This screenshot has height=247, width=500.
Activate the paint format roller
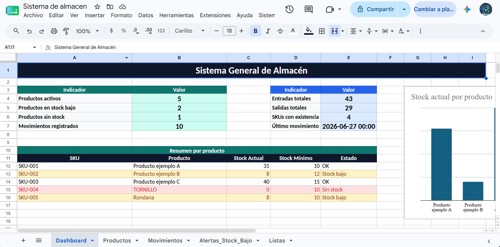[x=66, y=31]
